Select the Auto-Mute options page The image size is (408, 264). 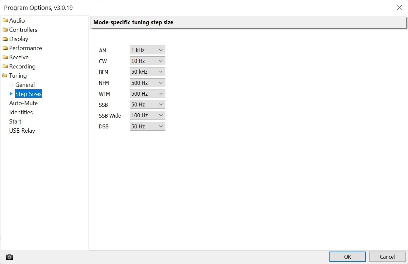[23, 103]
